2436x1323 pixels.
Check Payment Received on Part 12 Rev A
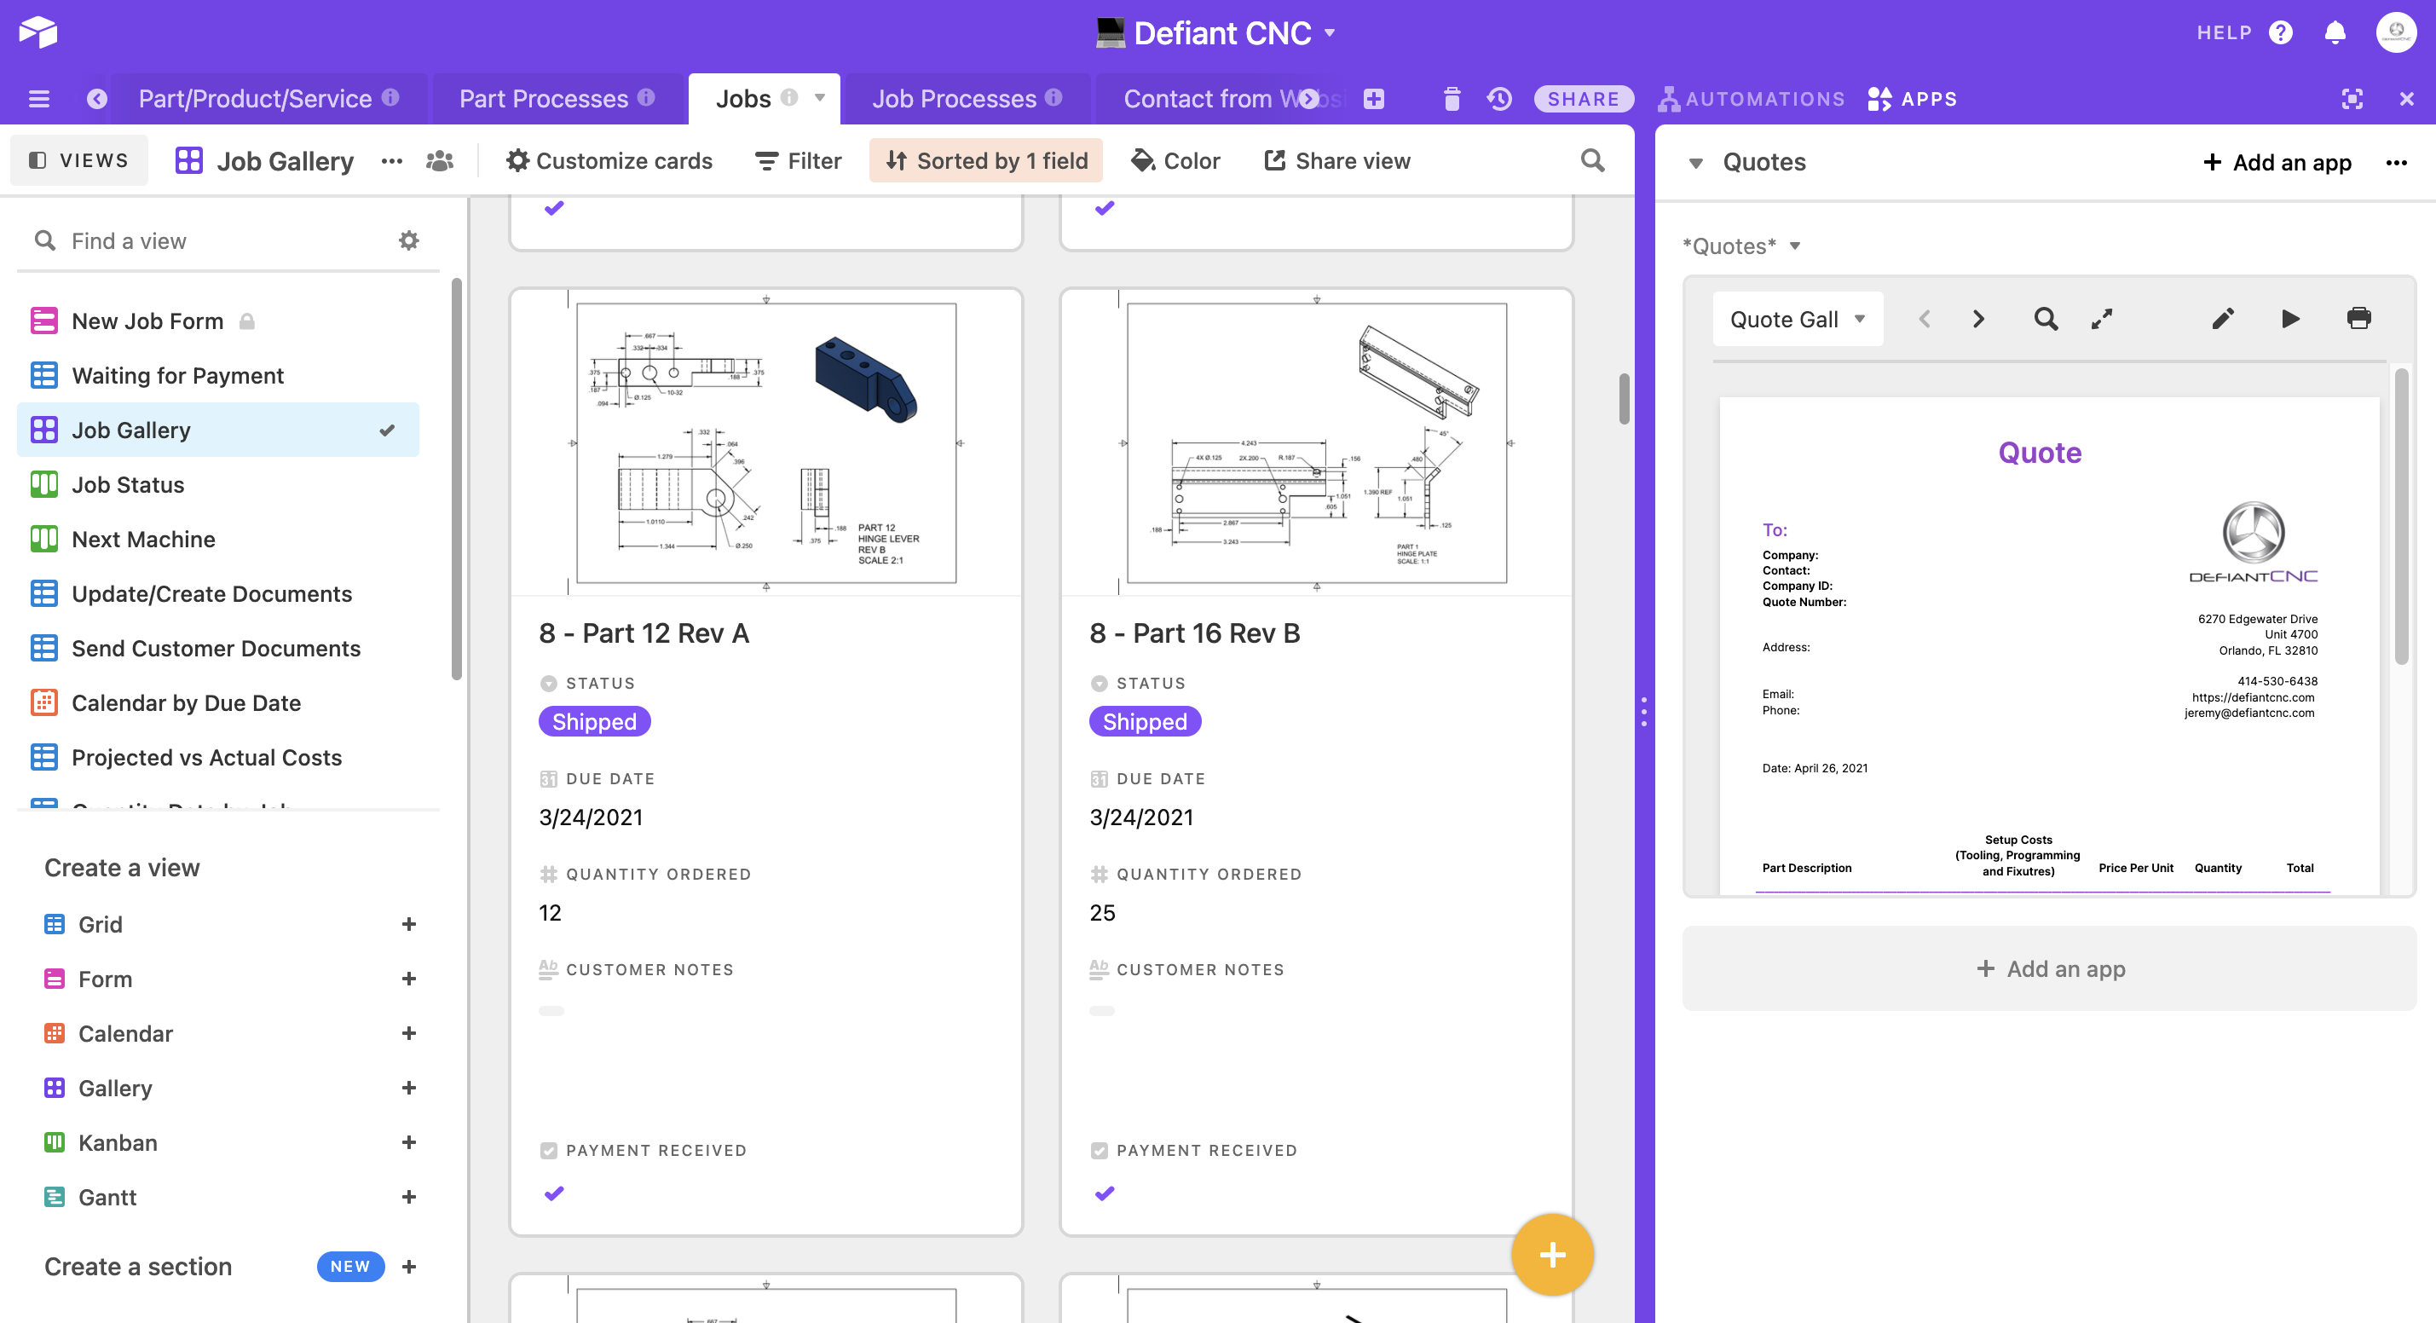(x=552, y=1193)
